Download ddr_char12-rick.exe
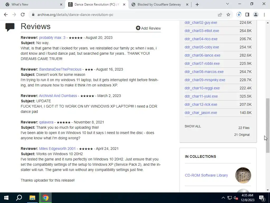 (201, 104)
